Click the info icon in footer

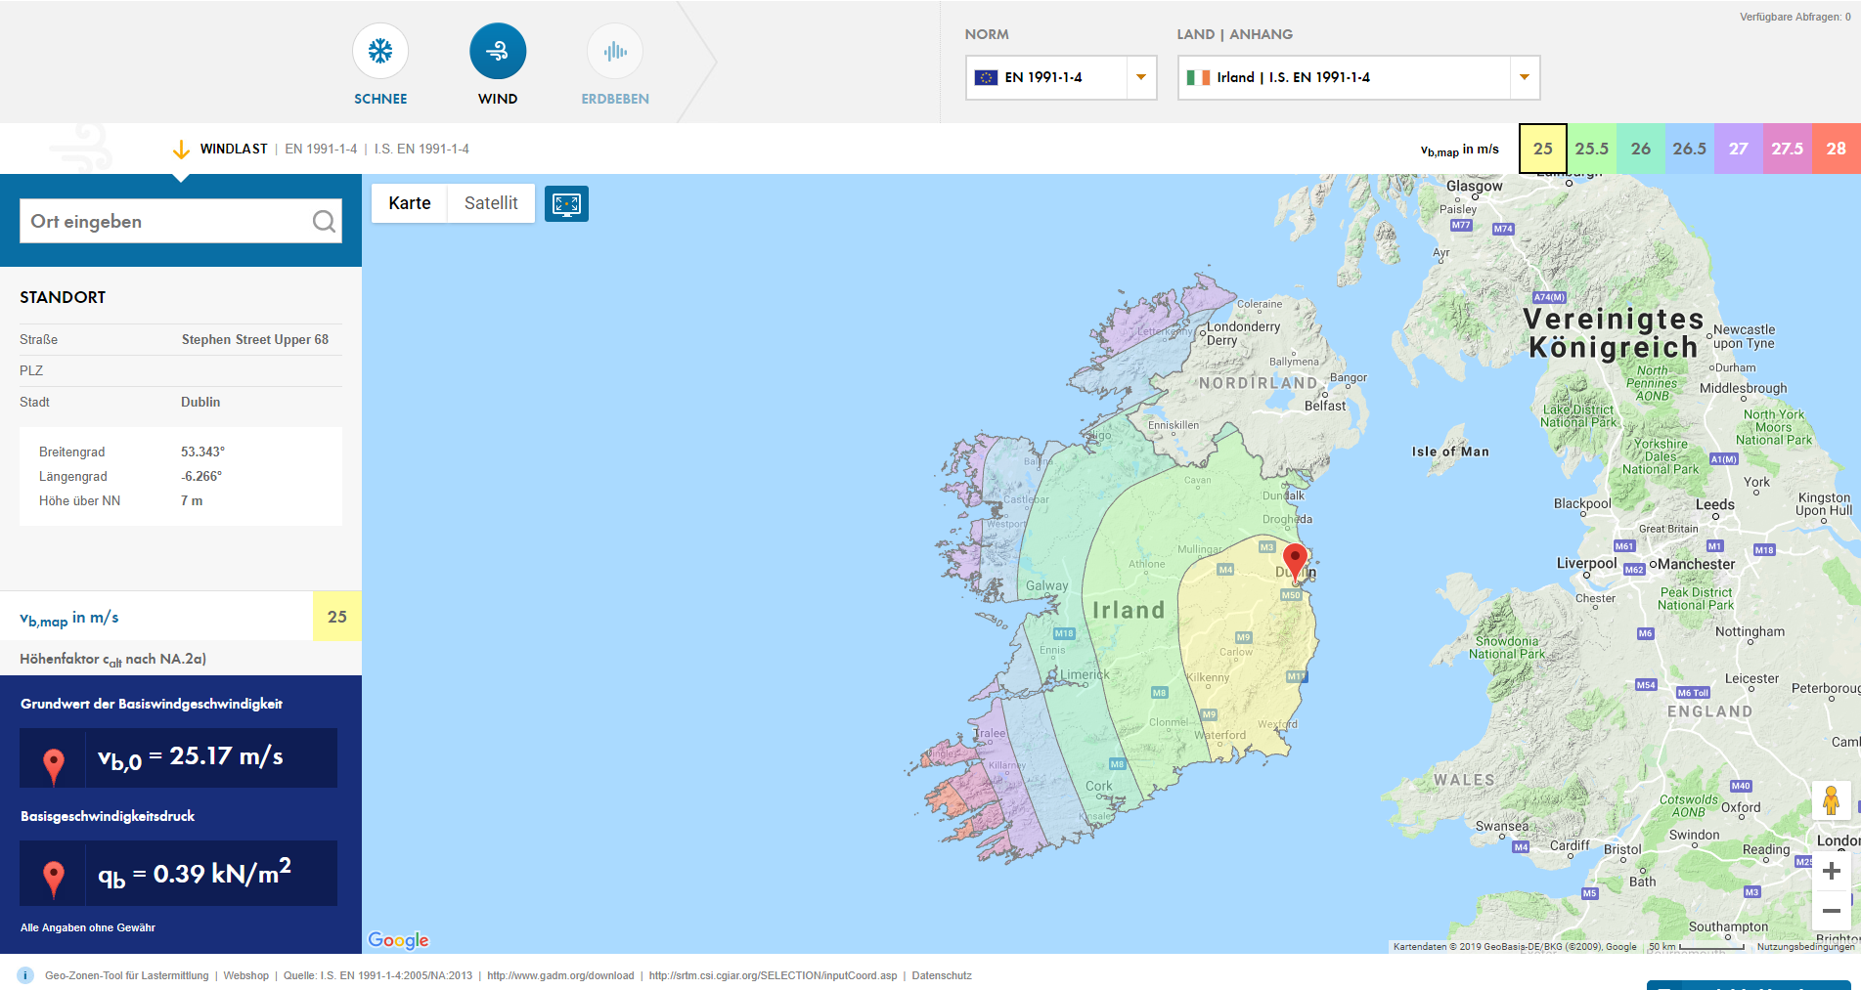pos(25,975)
